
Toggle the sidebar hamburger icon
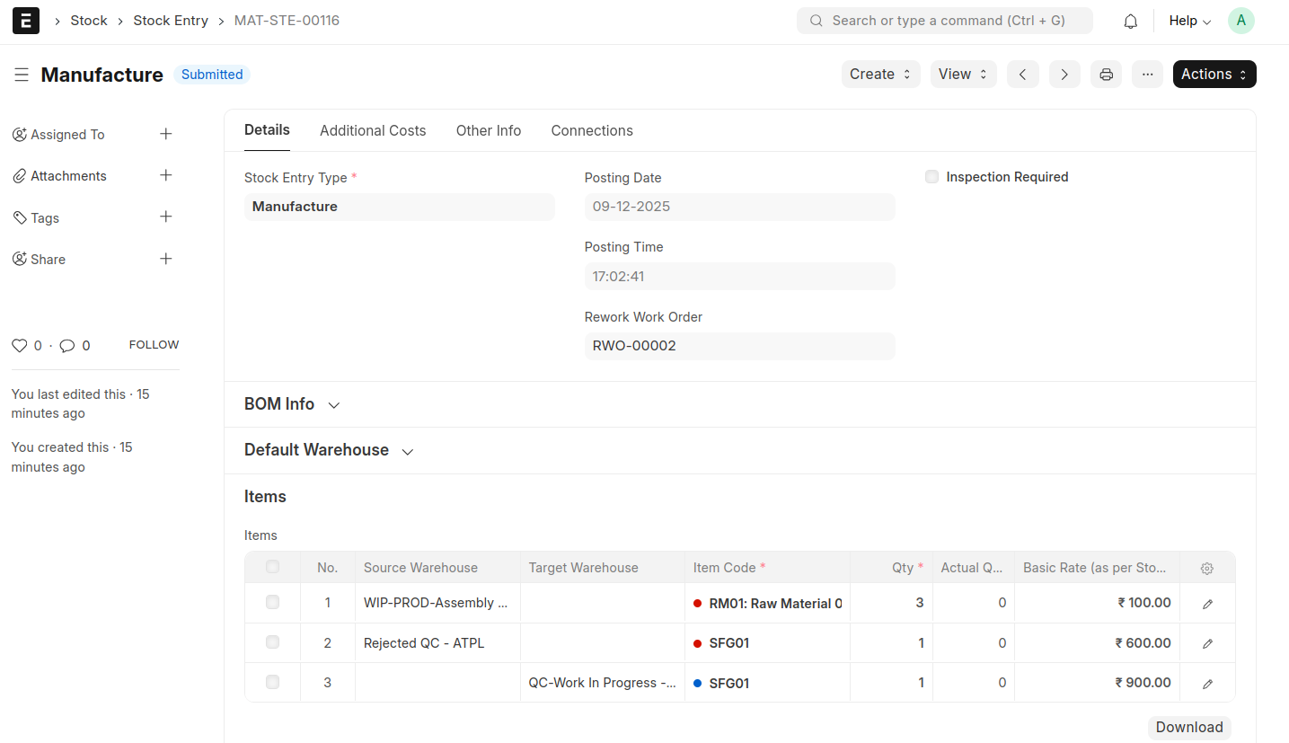click(22, 75)
